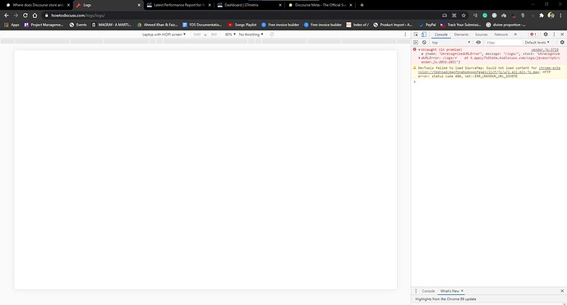Open the Songs Playlist bookmark
Viewport: 567px width, 305px height.
(242, 25)
